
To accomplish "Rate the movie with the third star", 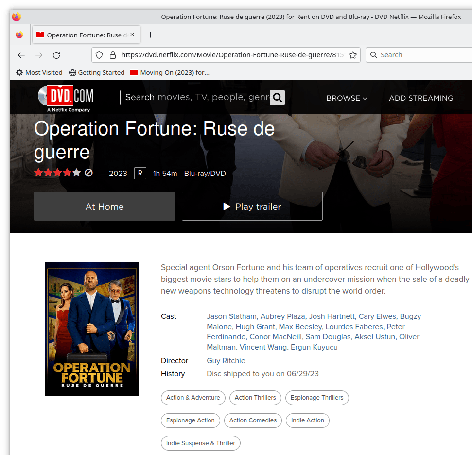I will click(58, 173).
